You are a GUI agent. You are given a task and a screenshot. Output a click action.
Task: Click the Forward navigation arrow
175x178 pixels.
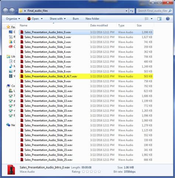(12, 11)
